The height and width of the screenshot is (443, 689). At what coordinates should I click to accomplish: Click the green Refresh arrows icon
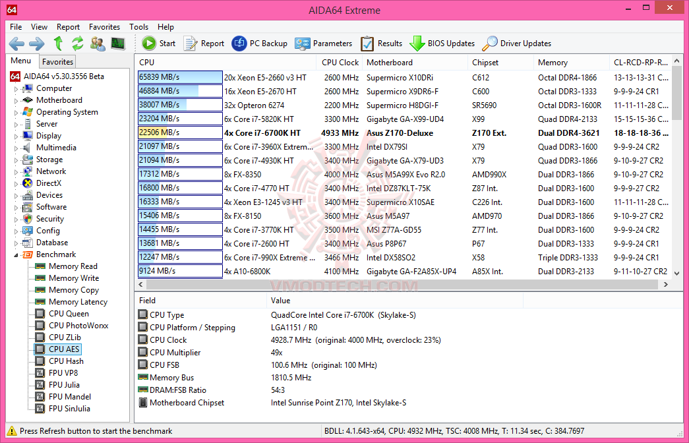pyautogui.click(x=78, y=44)
